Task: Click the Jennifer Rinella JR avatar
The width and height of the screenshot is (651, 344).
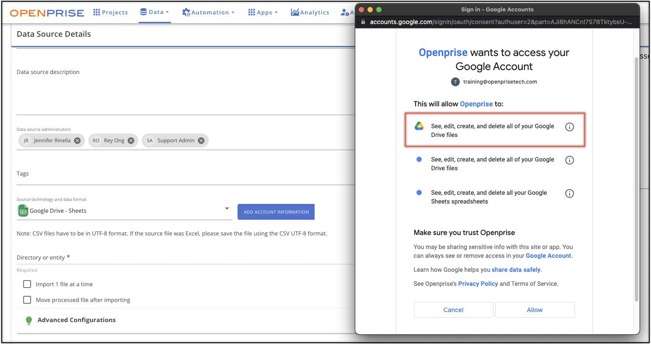Action: 26,140
